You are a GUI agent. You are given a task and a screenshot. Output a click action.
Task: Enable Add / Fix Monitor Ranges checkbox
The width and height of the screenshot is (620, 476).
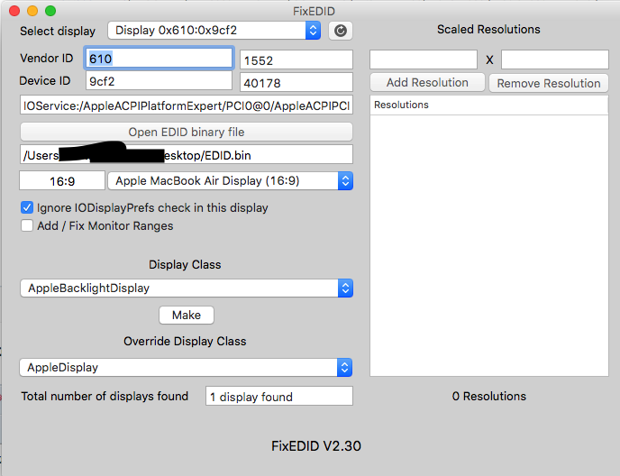pos(27,225)
